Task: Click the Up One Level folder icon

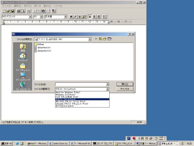Action: (x=100, y=39)
